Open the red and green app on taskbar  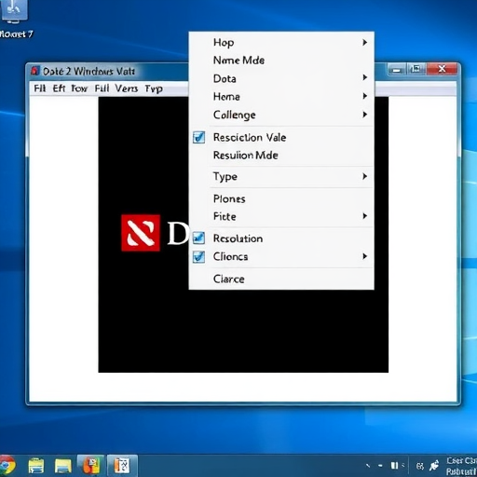90,466
